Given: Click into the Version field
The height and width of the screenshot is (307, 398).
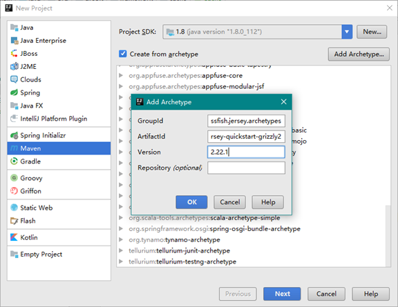Looking at the screenshot, I should point(246,152).
